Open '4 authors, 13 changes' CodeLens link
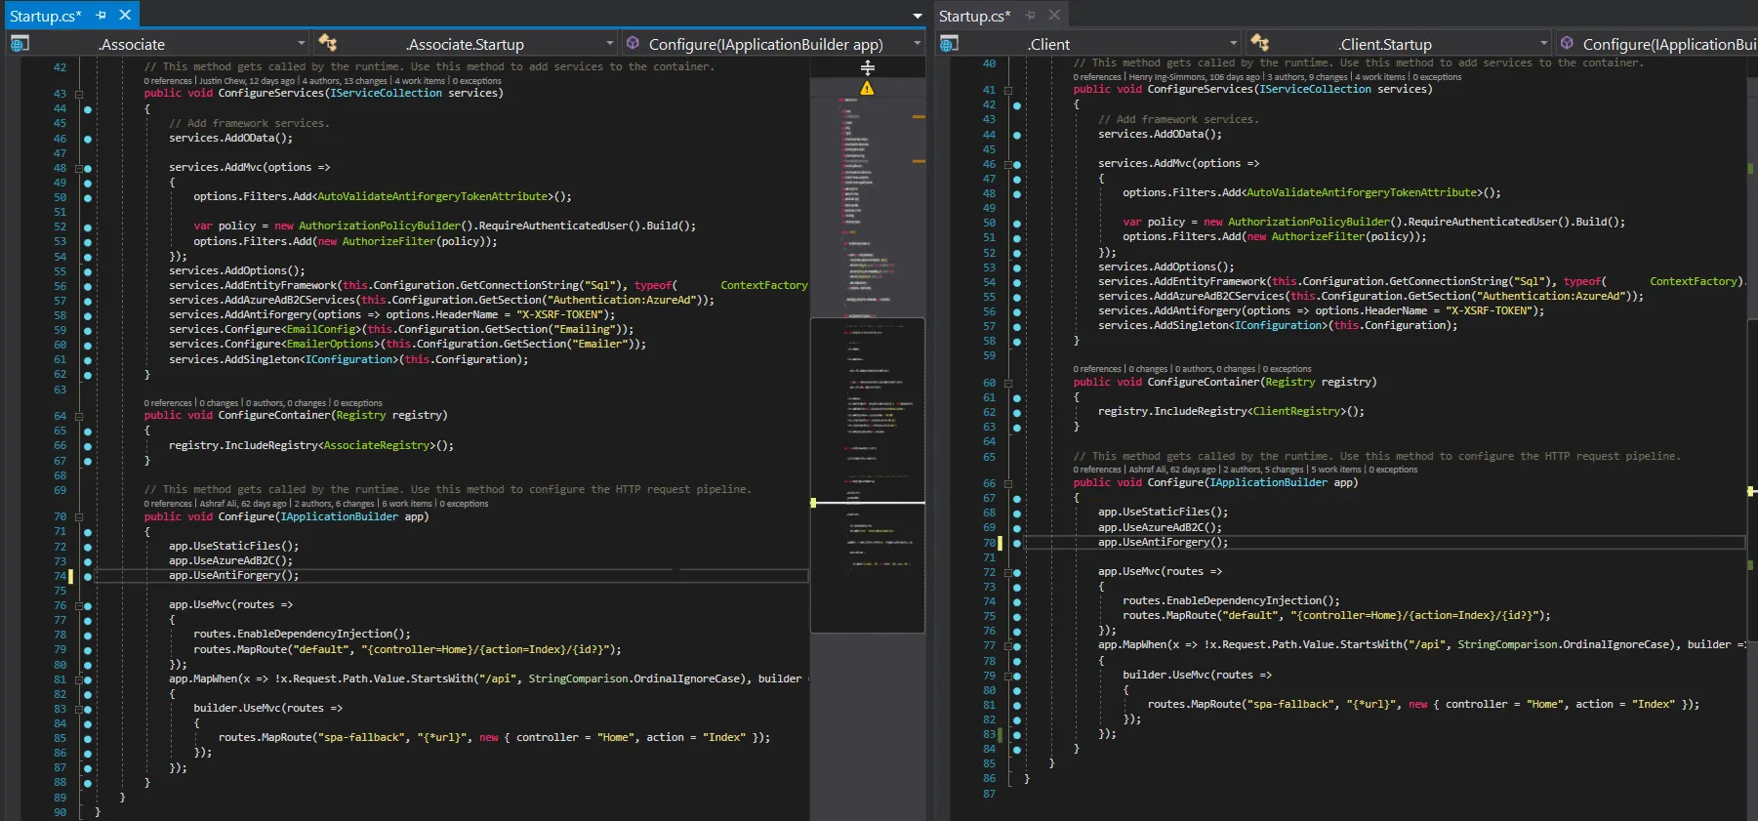This screenshot has height=821, width=1758. [x=345, y=81]
